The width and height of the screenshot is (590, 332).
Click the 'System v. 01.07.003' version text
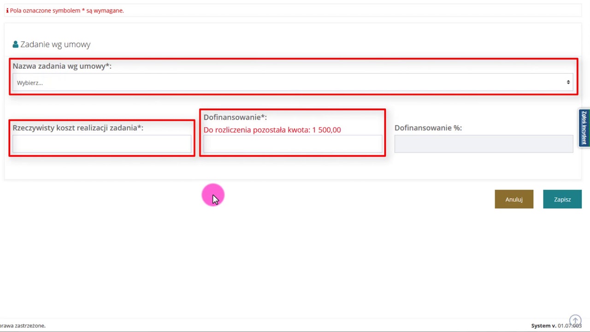556,326
